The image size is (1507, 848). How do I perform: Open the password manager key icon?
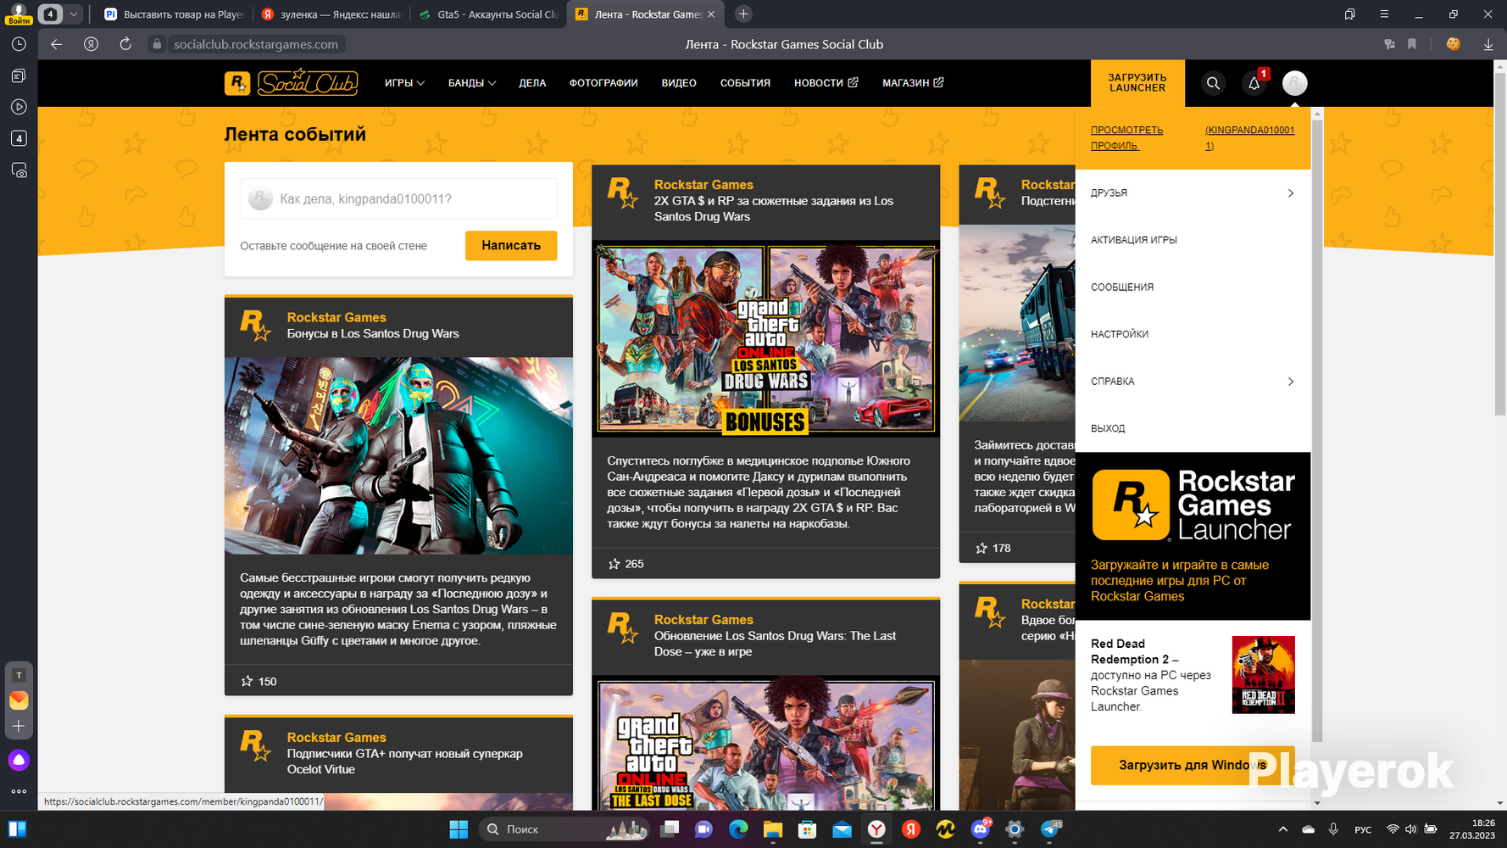(x=1389, y=44)
